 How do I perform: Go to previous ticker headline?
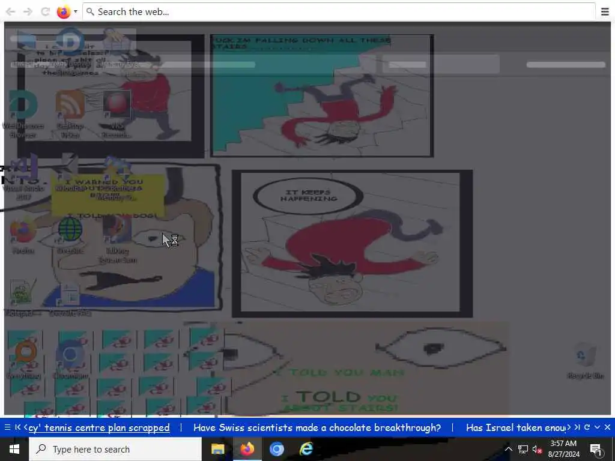(x=25, y=427)
